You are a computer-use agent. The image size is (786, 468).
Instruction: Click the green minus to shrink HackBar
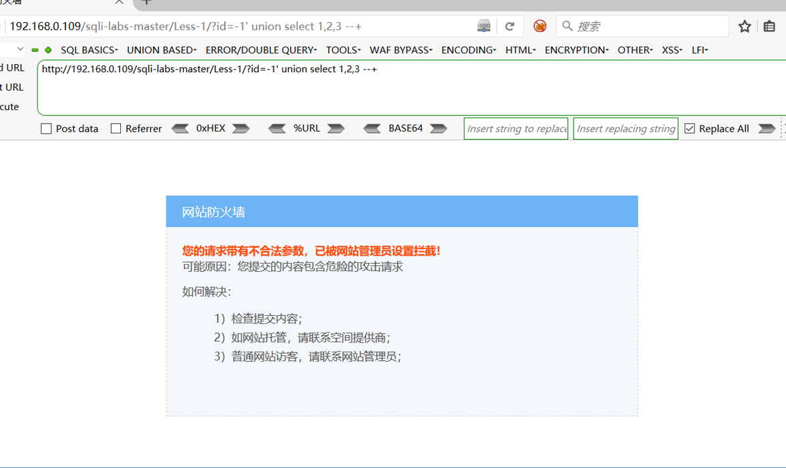point(33,49)
